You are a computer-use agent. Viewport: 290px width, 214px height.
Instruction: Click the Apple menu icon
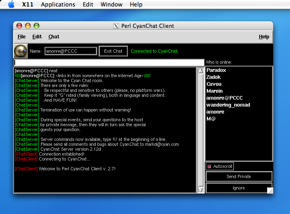point(11,4)
